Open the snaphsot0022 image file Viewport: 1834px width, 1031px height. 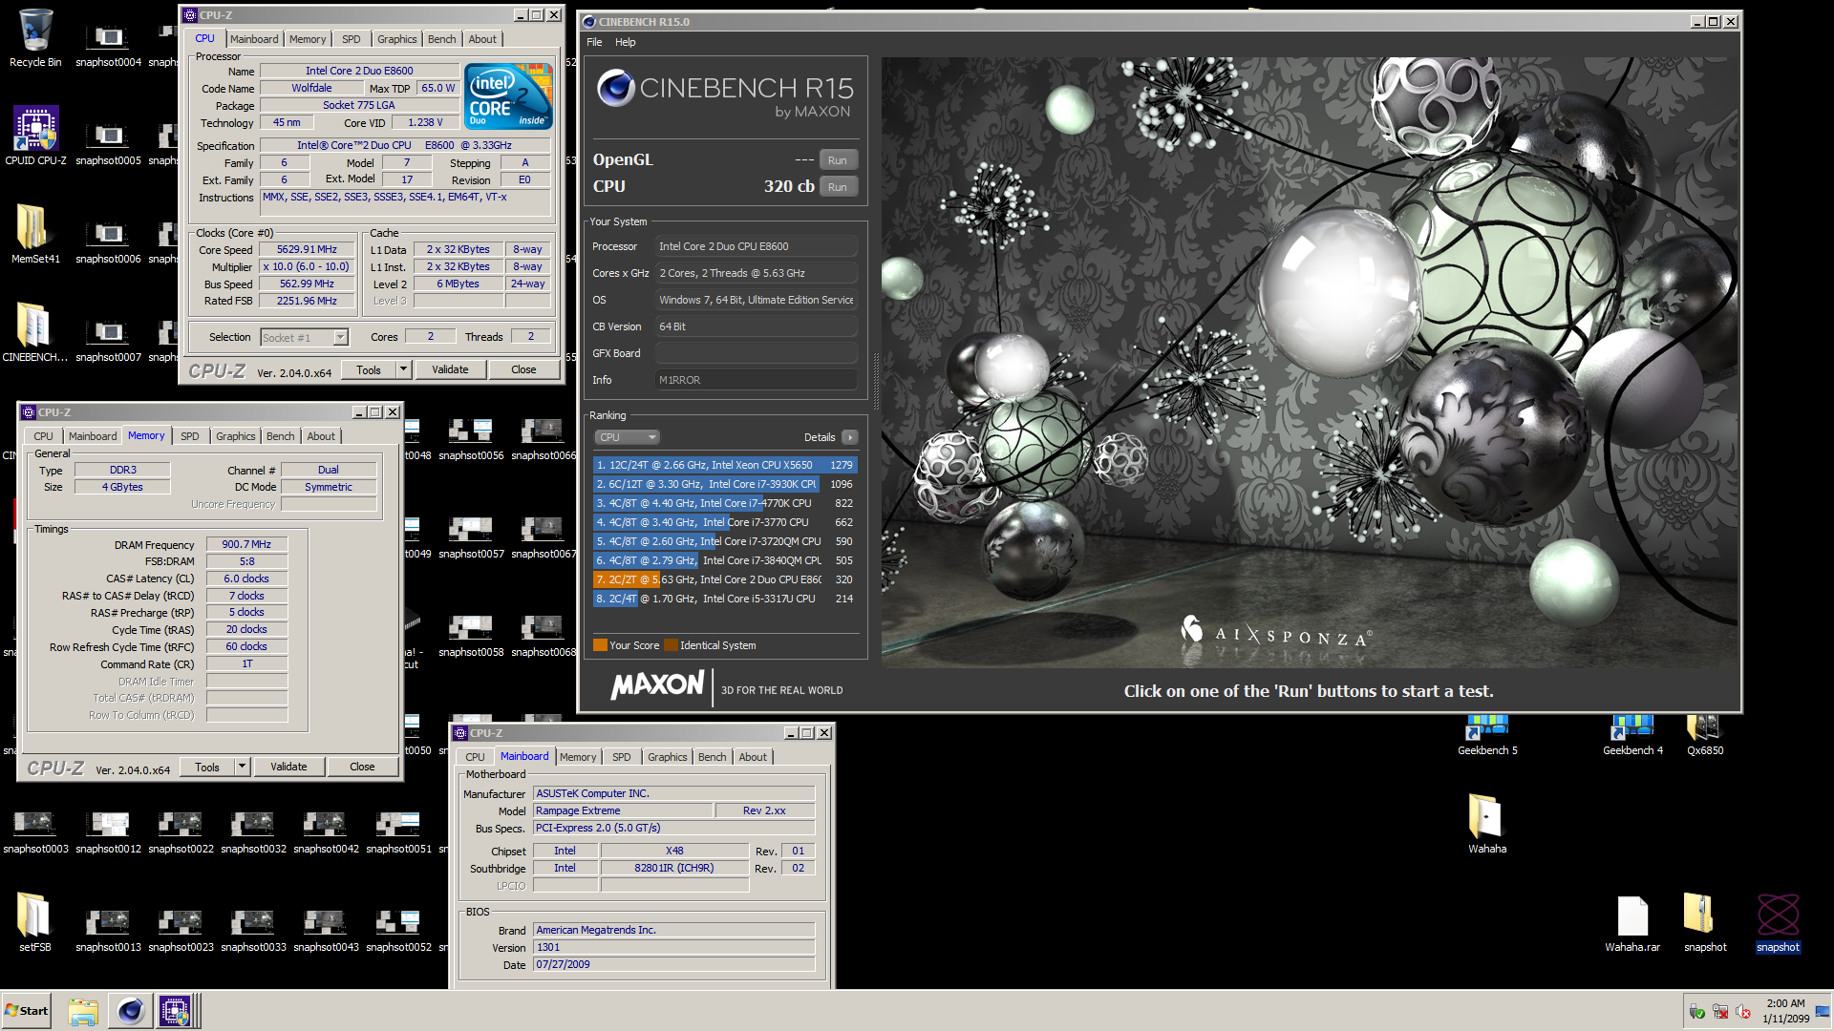click(x=181, y=831)
